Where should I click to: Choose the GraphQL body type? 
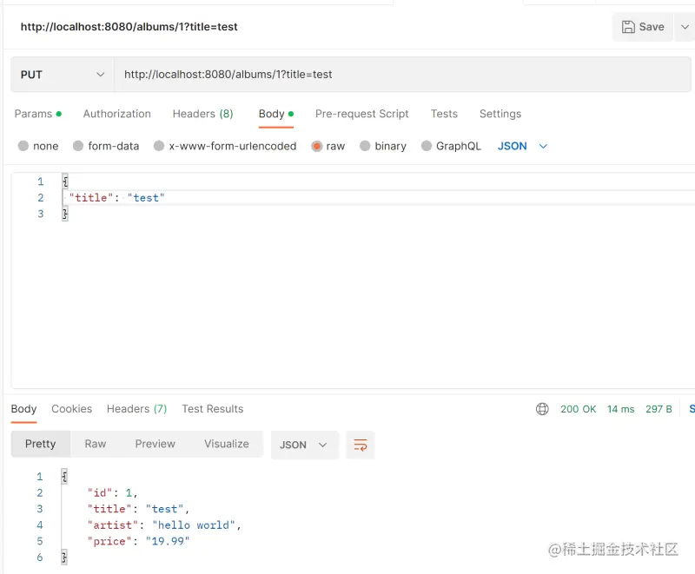click(x=451, y=146)
